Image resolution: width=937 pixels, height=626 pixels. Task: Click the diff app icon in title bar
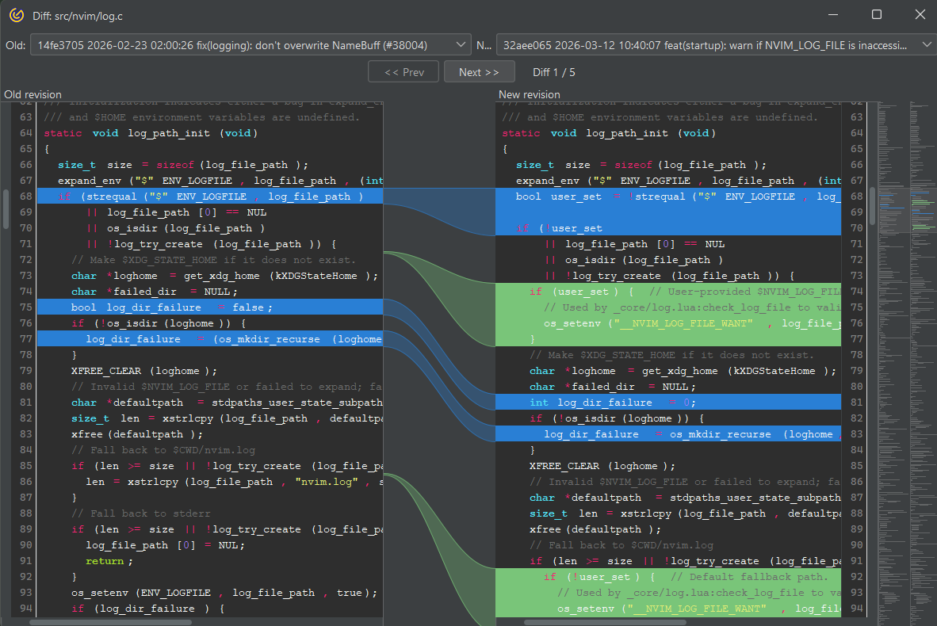point(15,14)
